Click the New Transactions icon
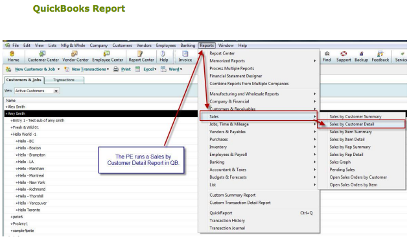The height and width of the screenshot is (239, 409). pos(67,69)
